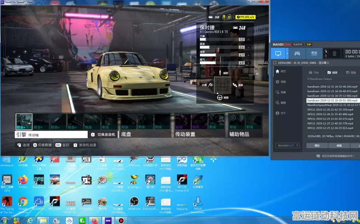Toggle microphone recording in Bandicam
360x224 pixels.
(326, 56)
